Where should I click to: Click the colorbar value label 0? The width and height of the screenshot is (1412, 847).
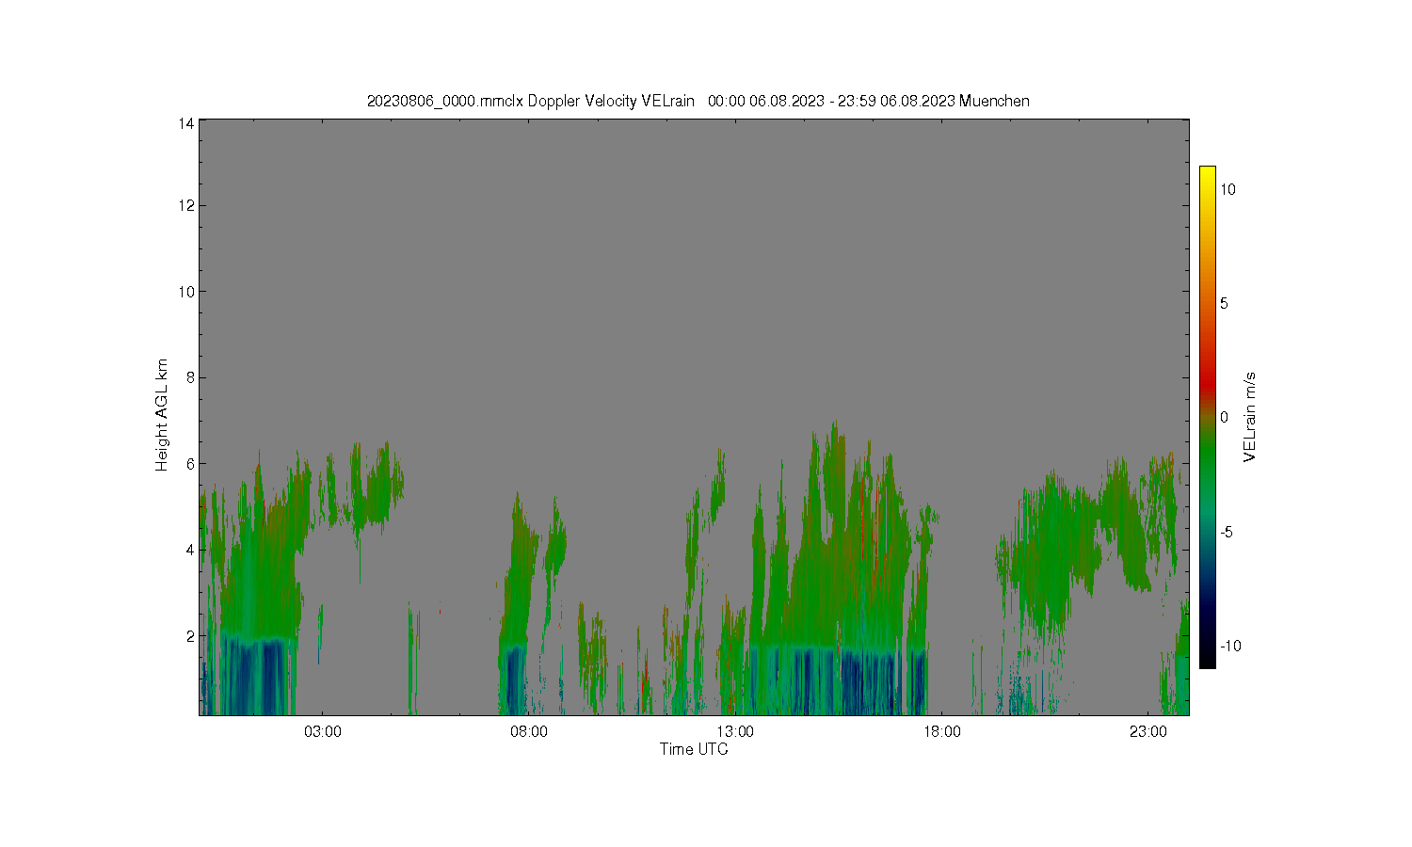(1225, 418)
